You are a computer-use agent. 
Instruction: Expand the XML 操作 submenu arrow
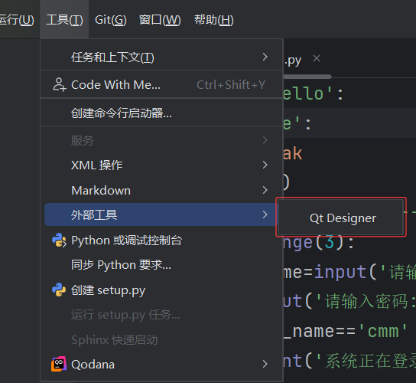point(265,165)
